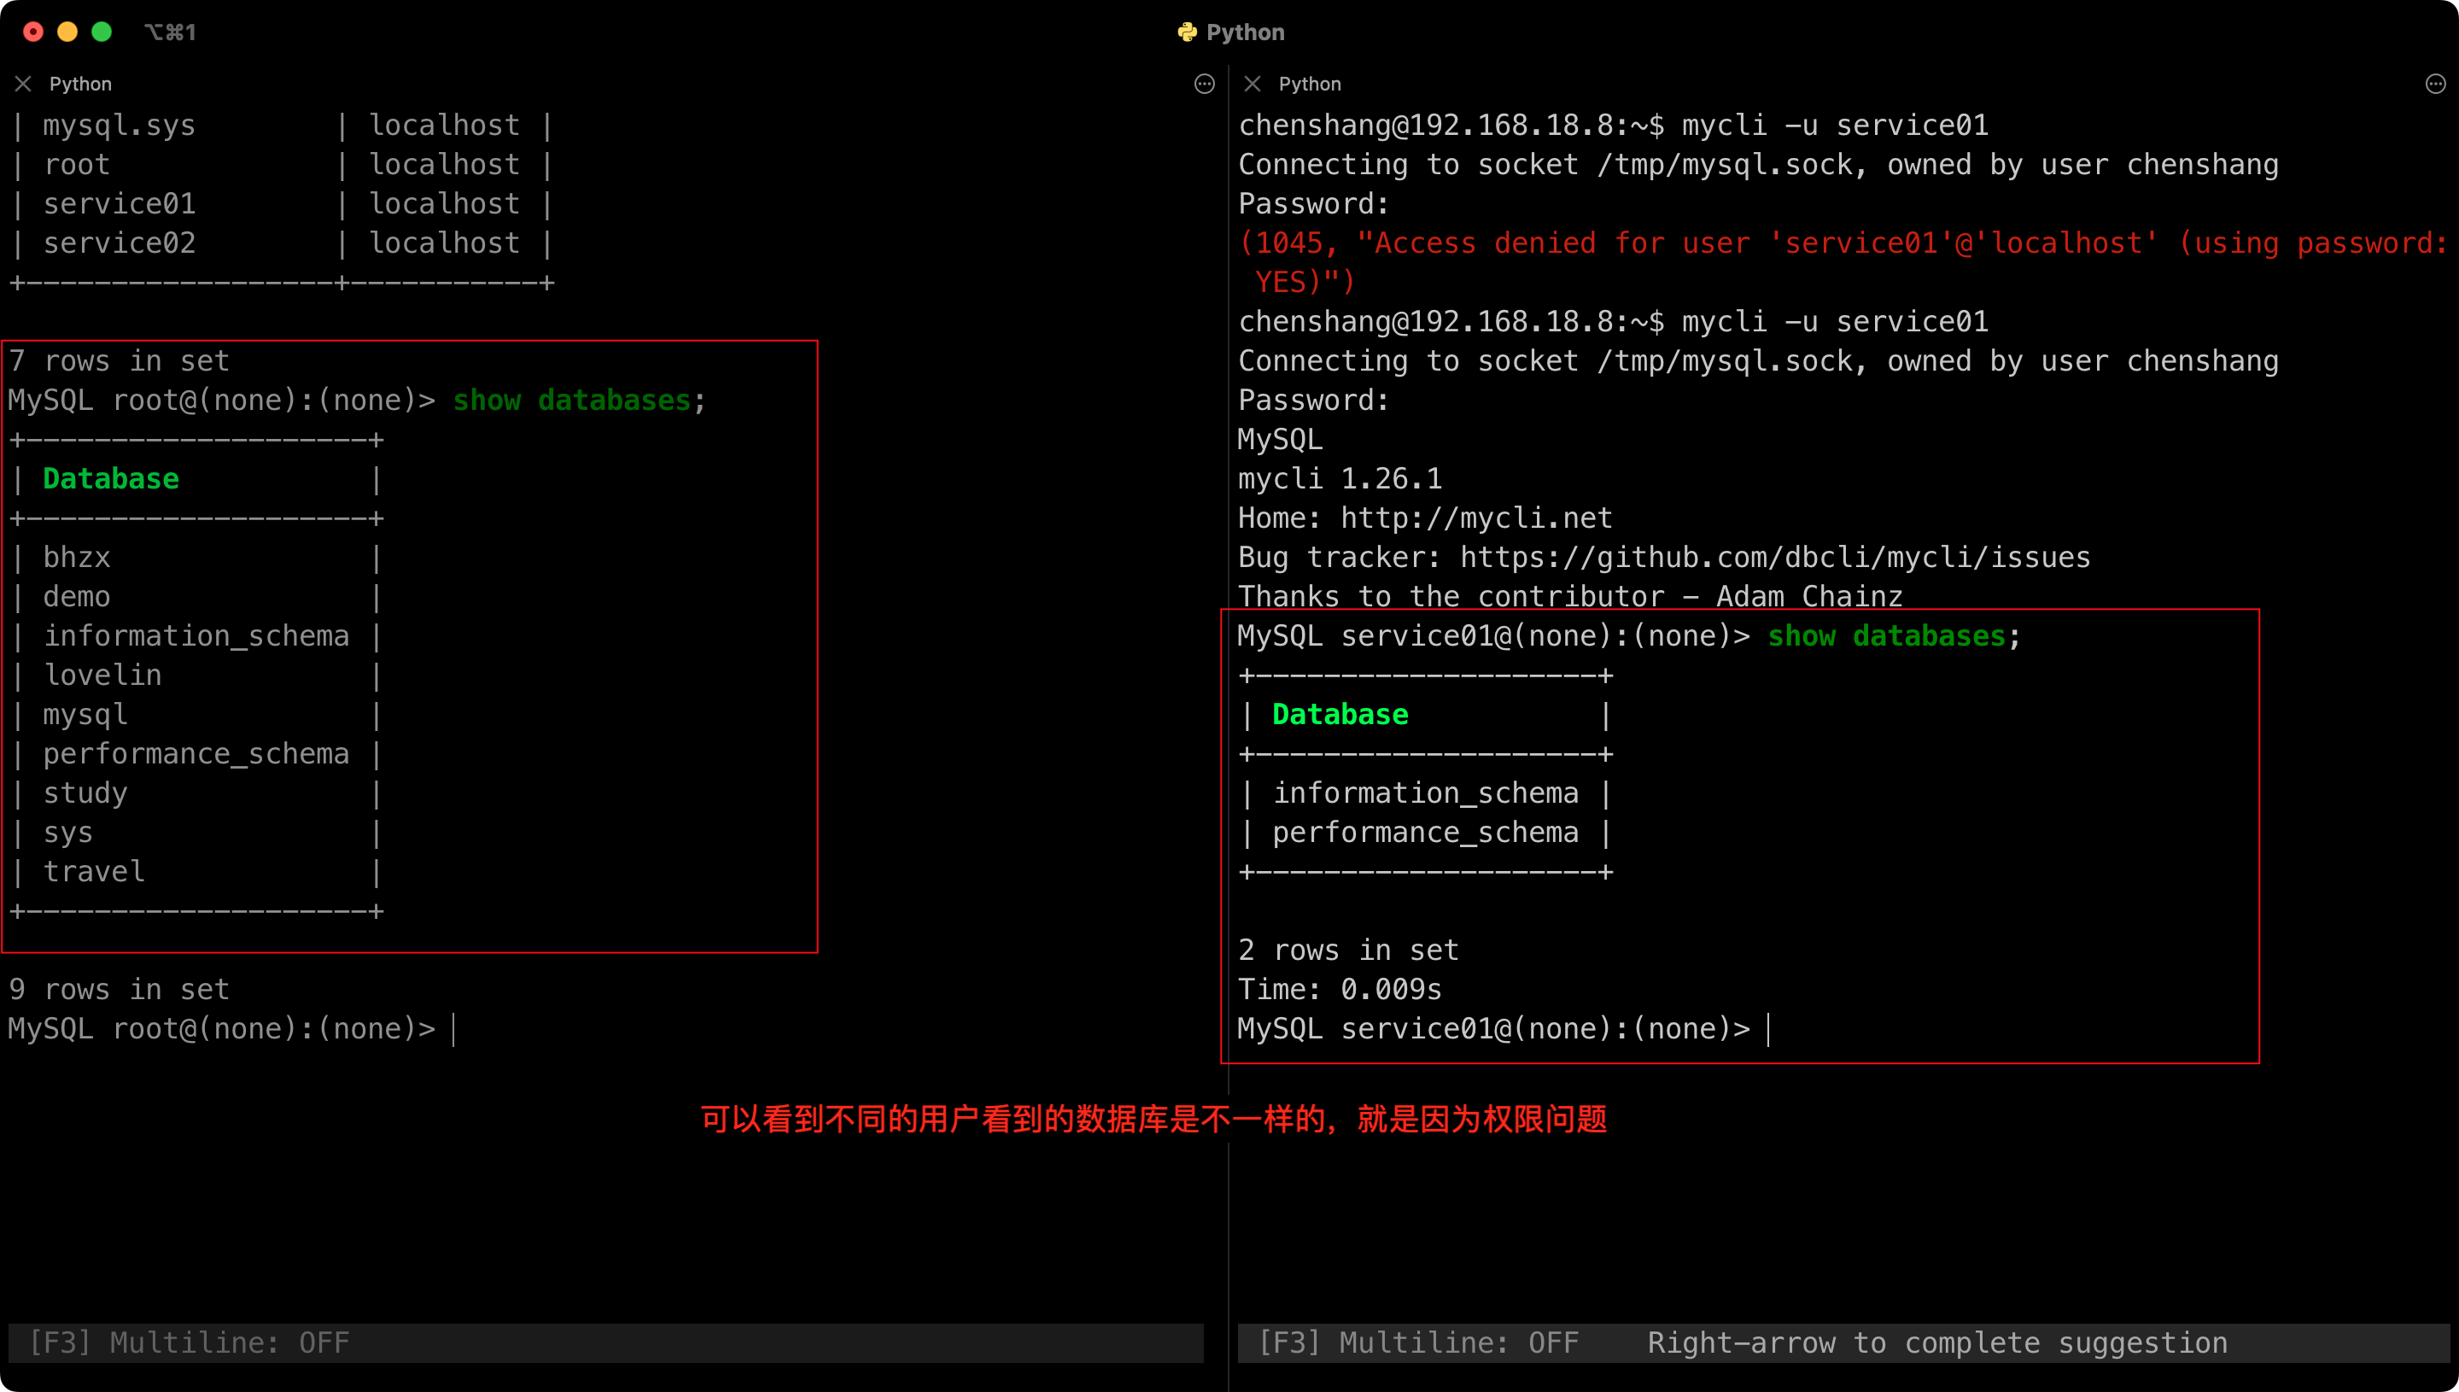Viewport: 2459px width, 1392px height.
Task: Click the green fullscreen window button
Action: (102, 32)
